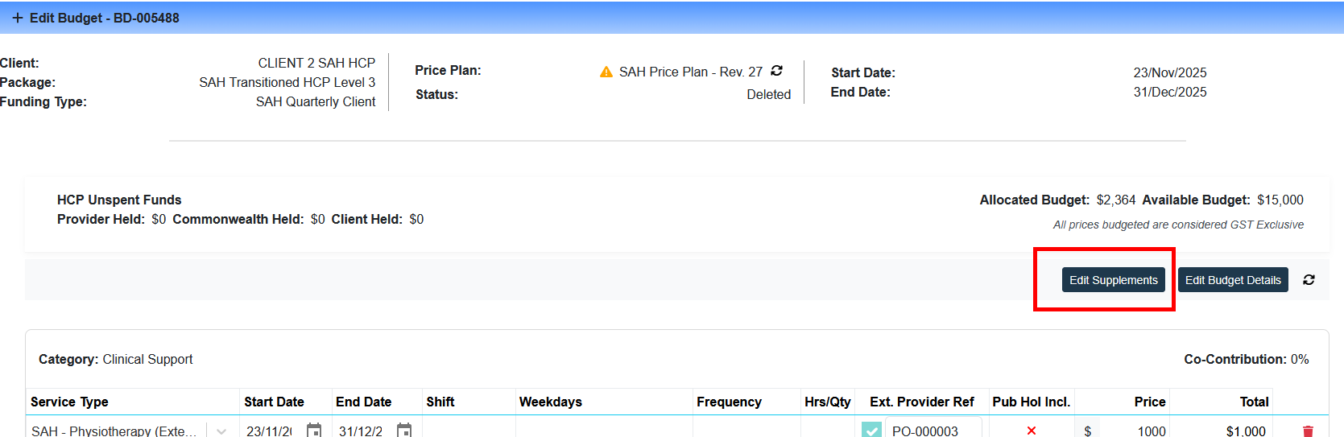Open the Start Date calendar picker
The height and width of the screenshot is (437, 1344).
314,430
